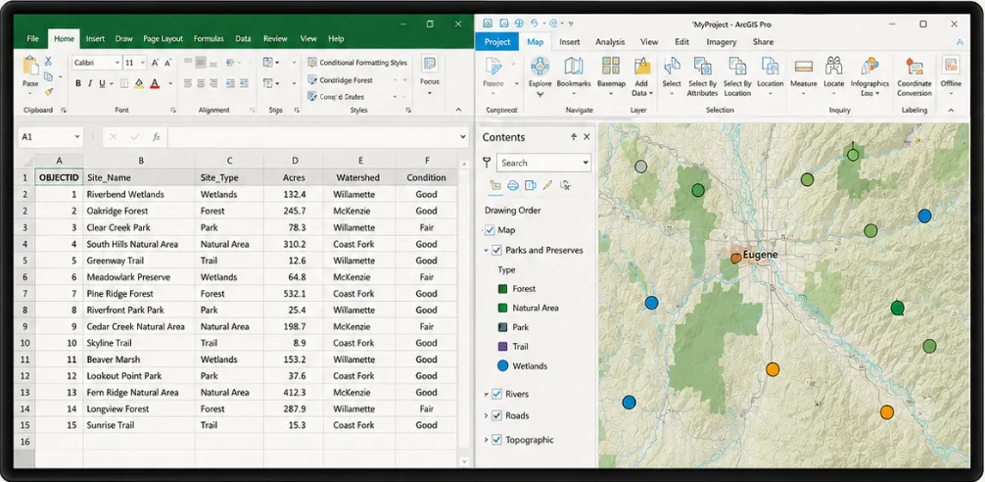This screenshot has height=482, width=985.
Task: Switch to Excel Formulas tab
Action: [209, 38]
